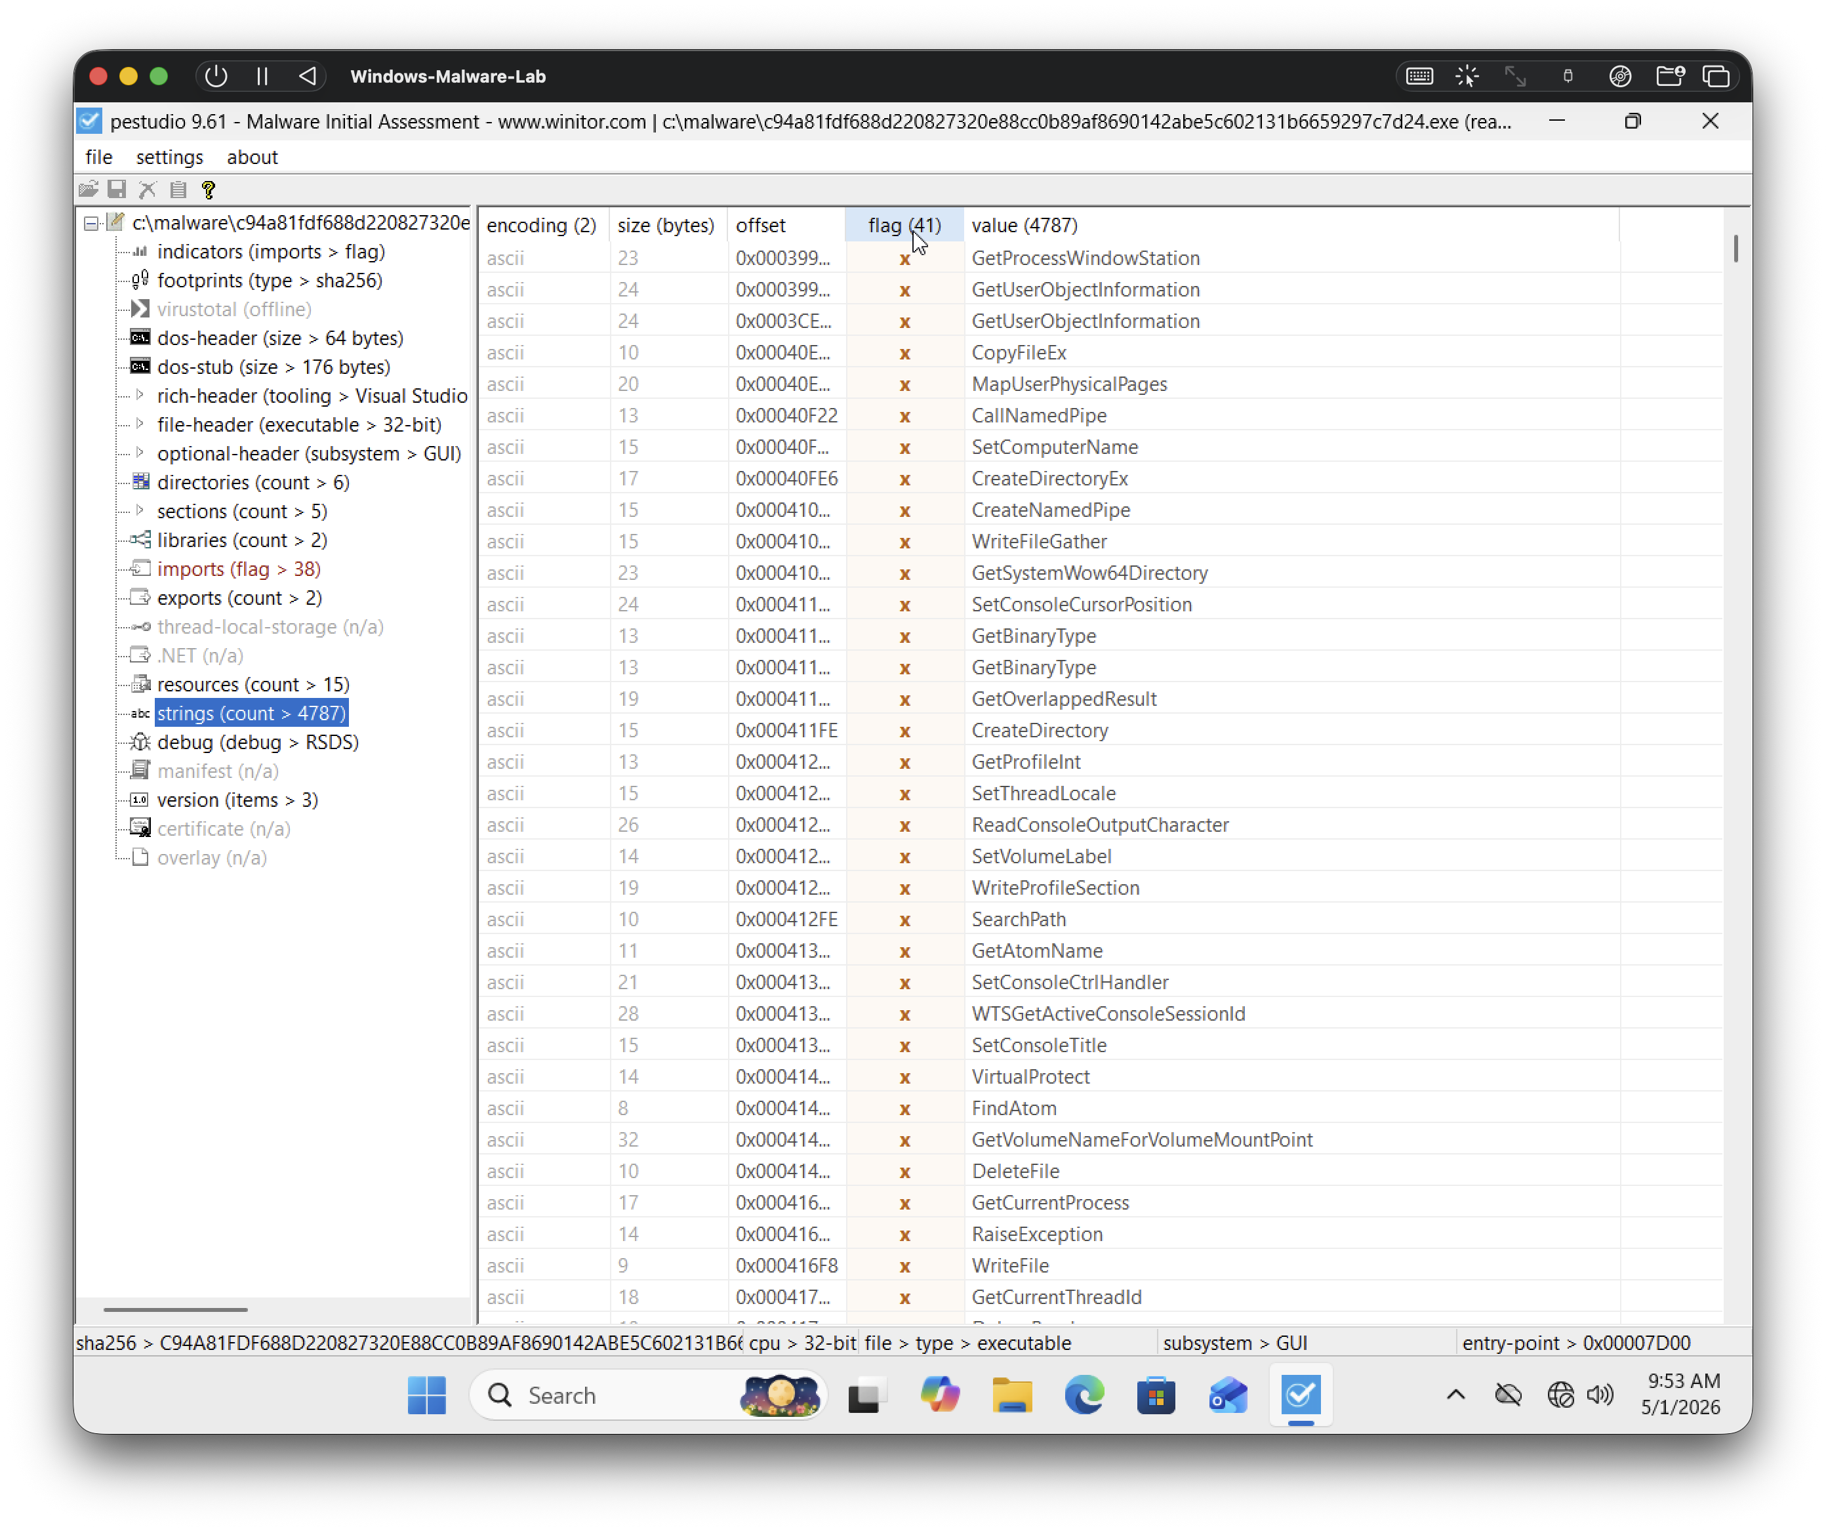Click the tree panel horizontal scrollbar thumb
Viewport: 1826px width, 1531px height.
(174, 1309)
